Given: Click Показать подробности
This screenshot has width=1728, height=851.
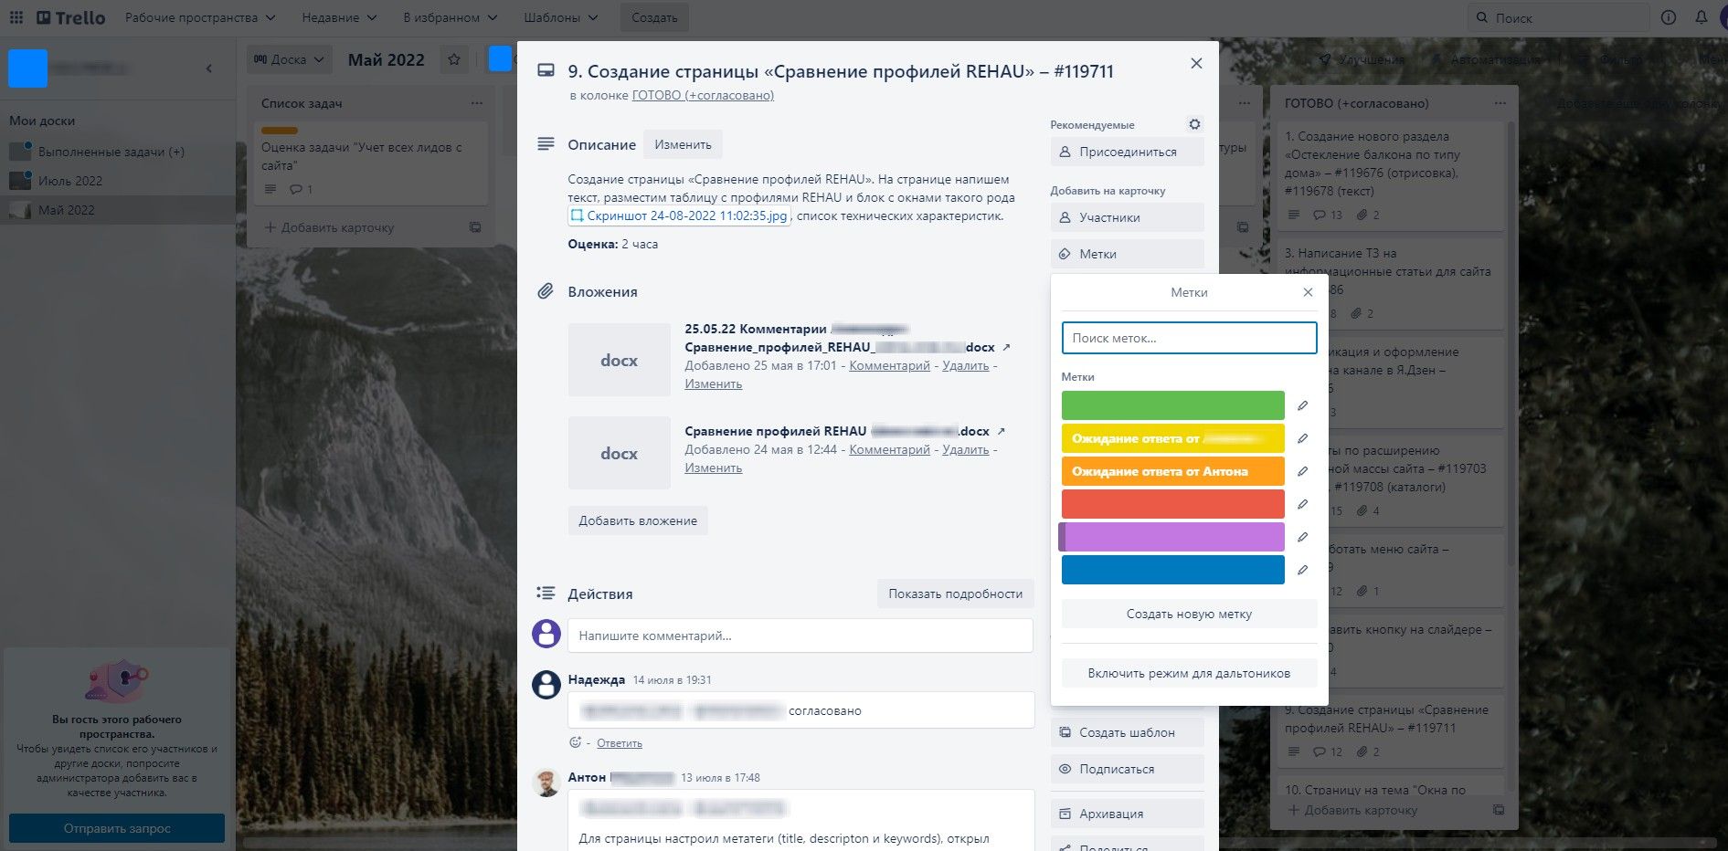Looking at the screenshot, I should click(955, 594).
